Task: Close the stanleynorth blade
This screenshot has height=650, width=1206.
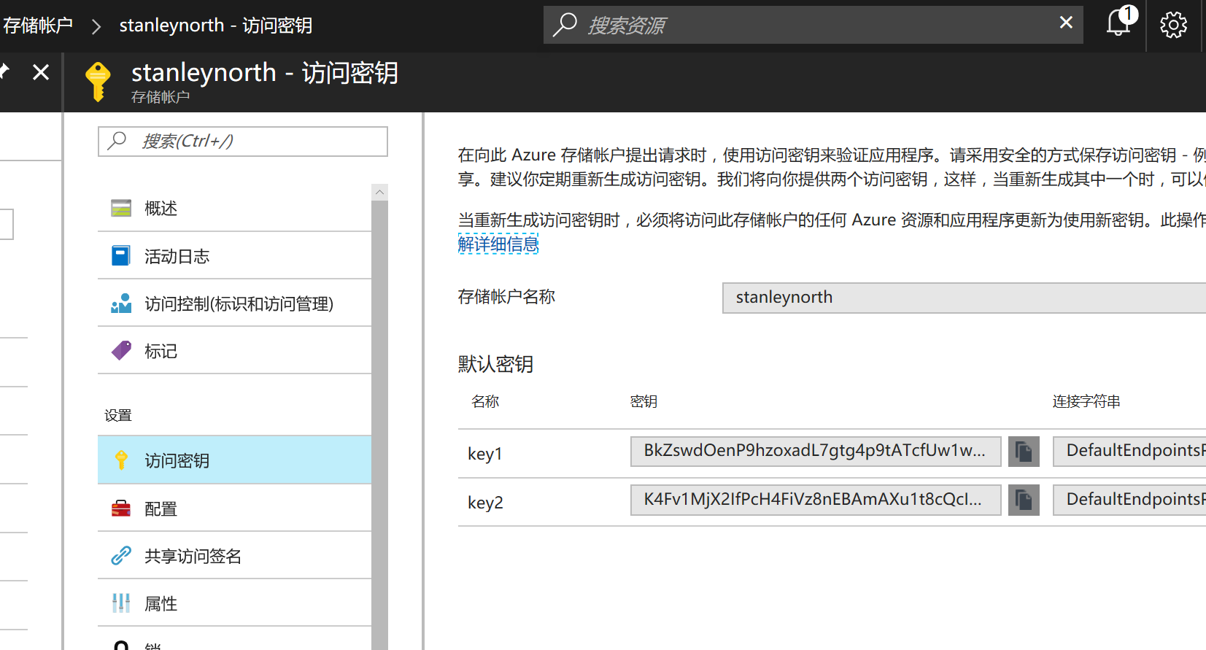Action: tap(41, 72)
